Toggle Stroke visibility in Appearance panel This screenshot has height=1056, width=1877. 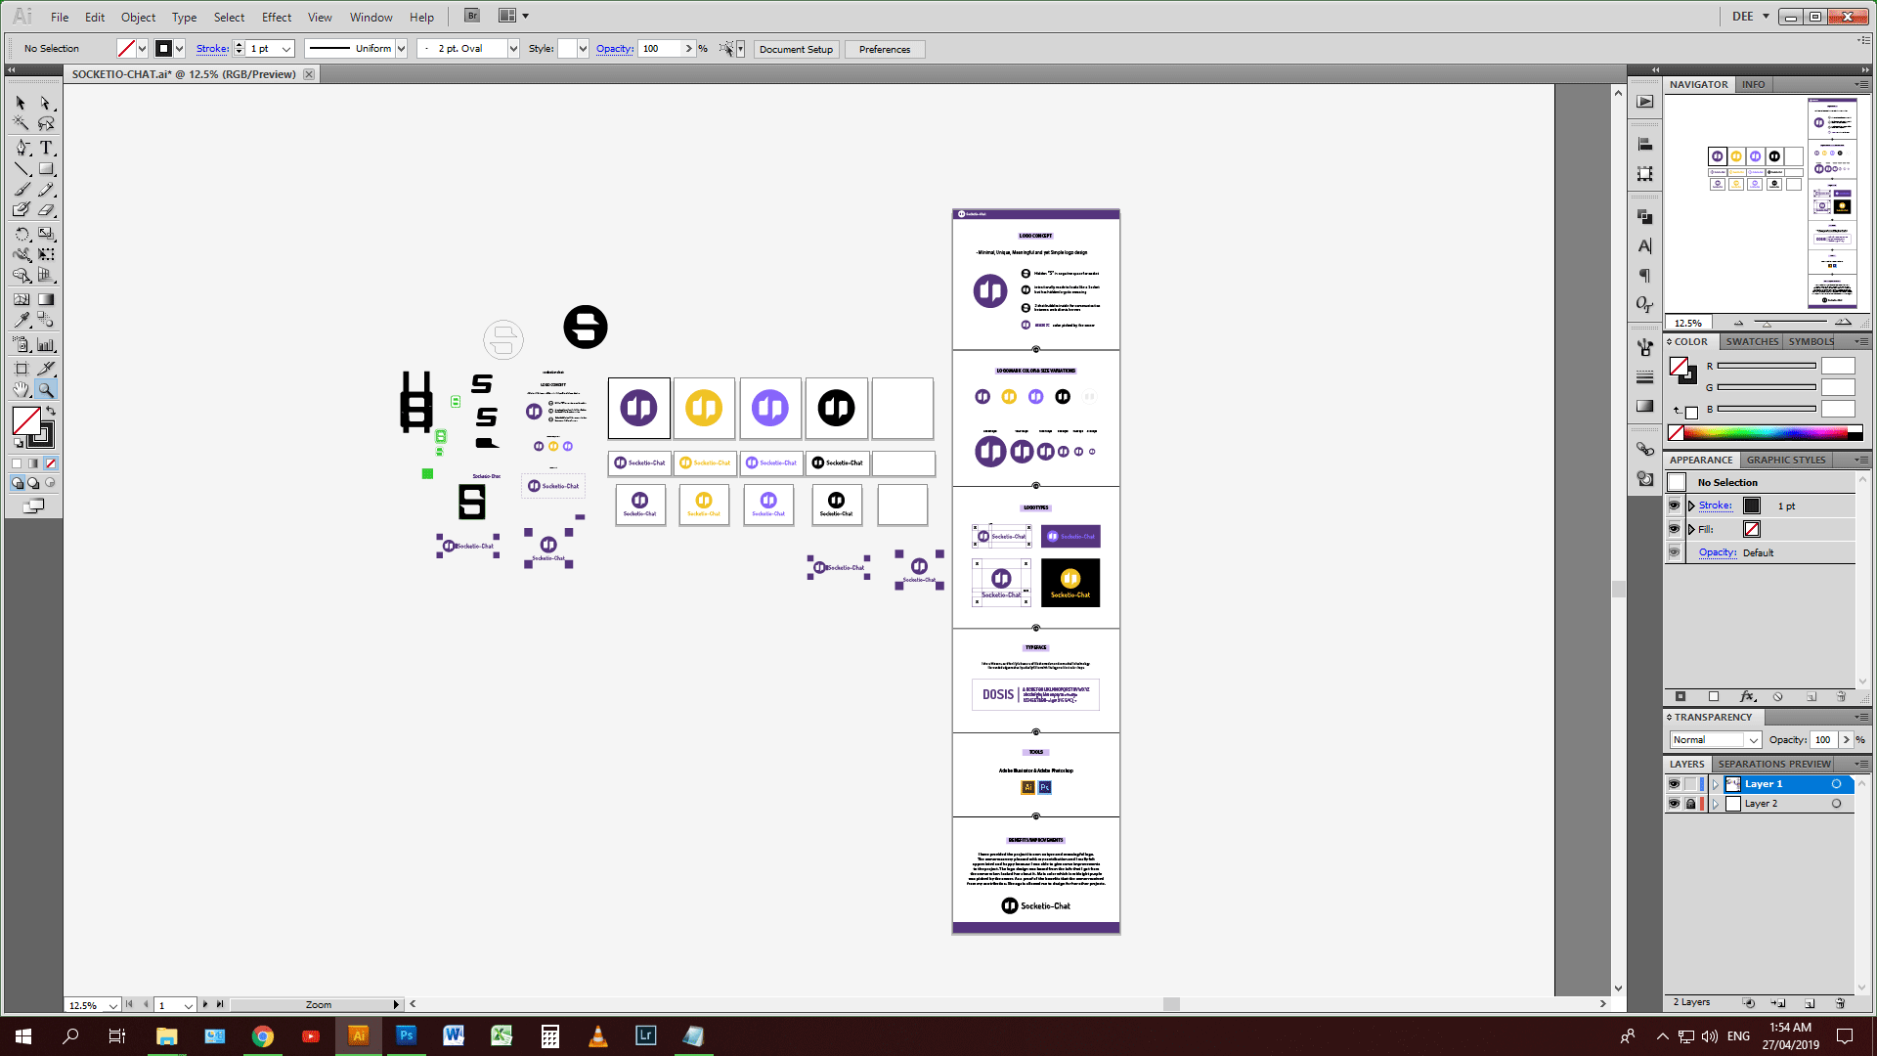pos(1674,506)
